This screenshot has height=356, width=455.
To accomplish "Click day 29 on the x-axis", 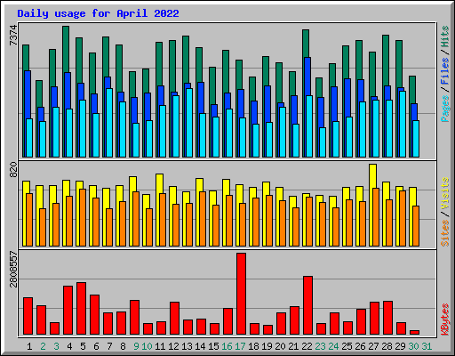I will pyautogui.click(x=400, y=346).
